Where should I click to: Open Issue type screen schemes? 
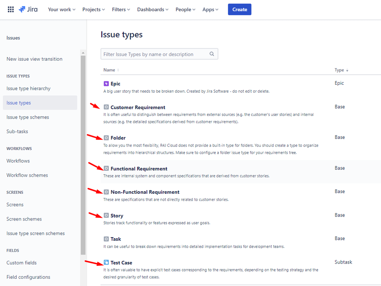pyautogui.click(x=36, y=233)
